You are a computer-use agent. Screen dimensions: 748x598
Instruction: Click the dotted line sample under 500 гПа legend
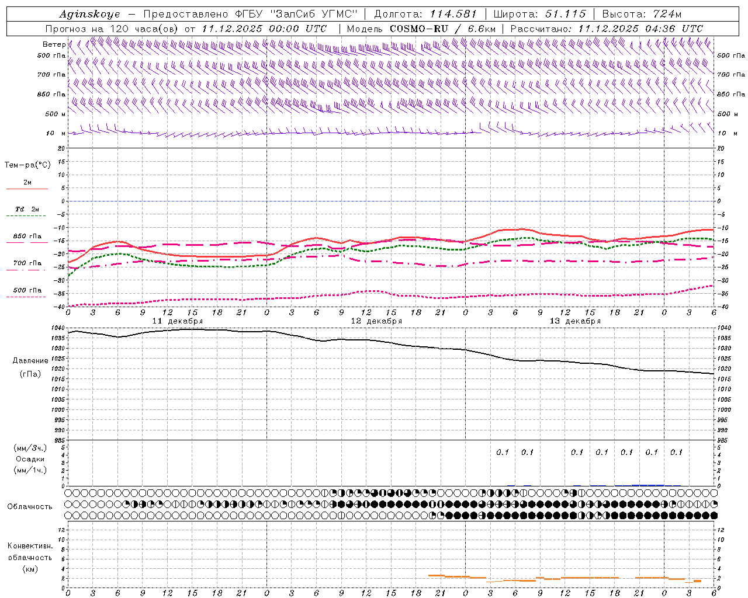26,297
